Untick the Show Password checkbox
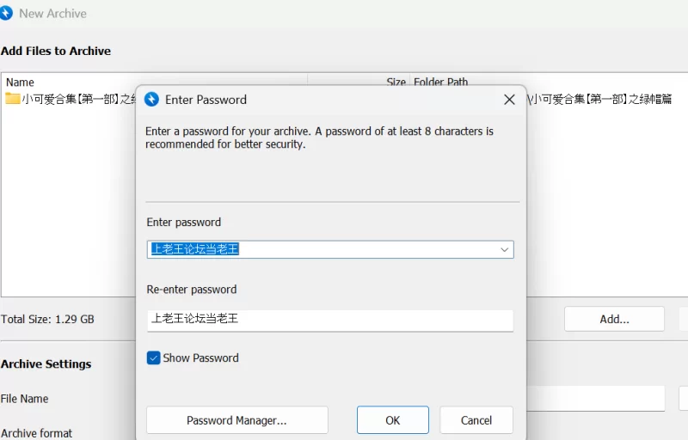This screenshot has height=440, width=688. (154, 358)
